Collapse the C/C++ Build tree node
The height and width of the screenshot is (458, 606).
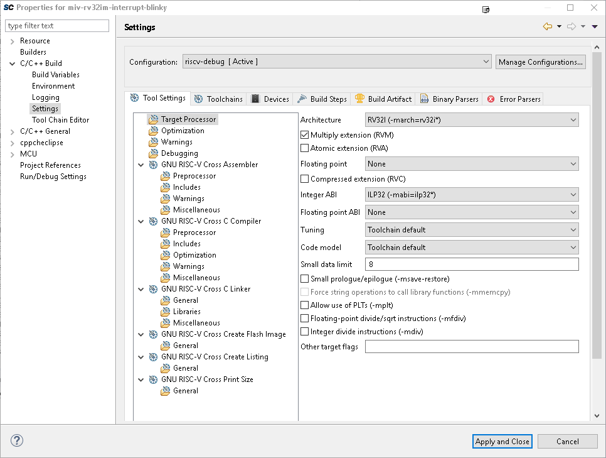click(13, 63)
